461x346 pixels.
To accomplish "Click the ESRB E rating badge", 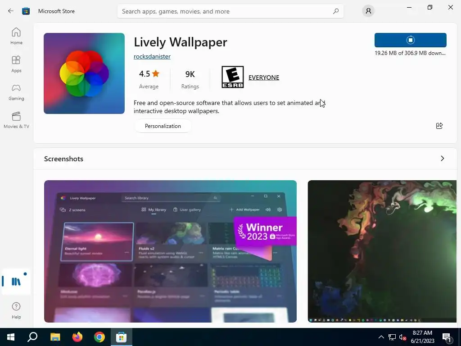I will tap(233, 77).
